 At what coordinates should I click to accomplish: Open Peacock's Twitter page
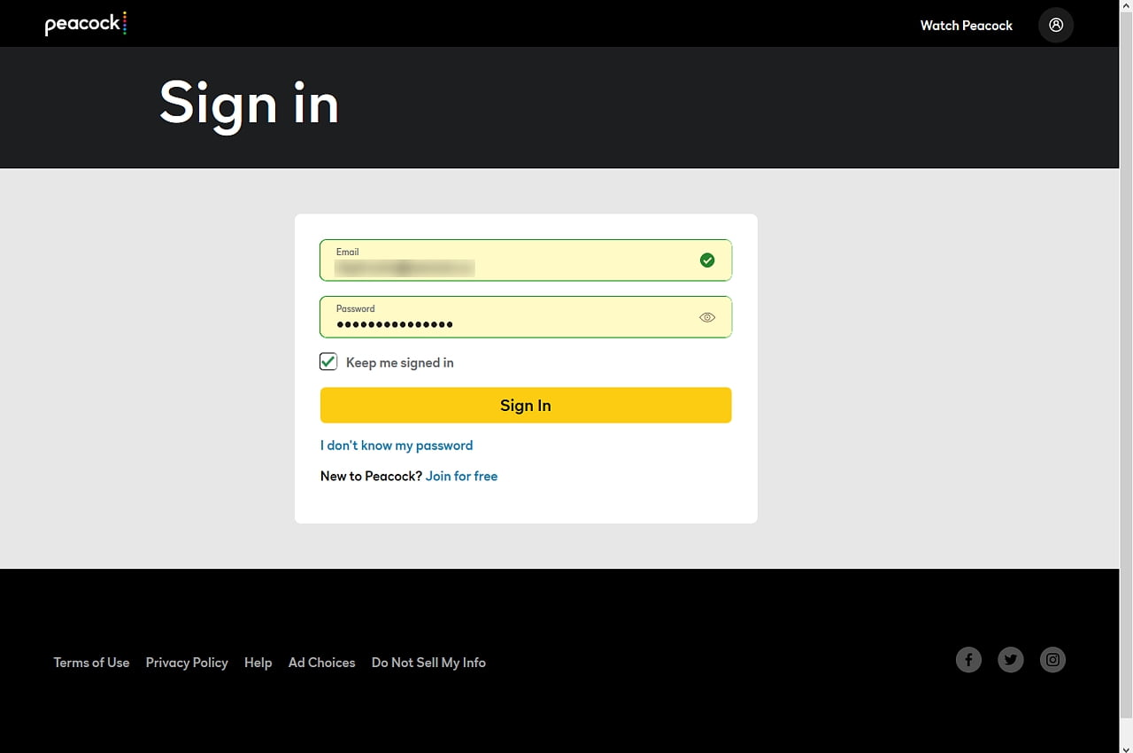[1011, 659]
